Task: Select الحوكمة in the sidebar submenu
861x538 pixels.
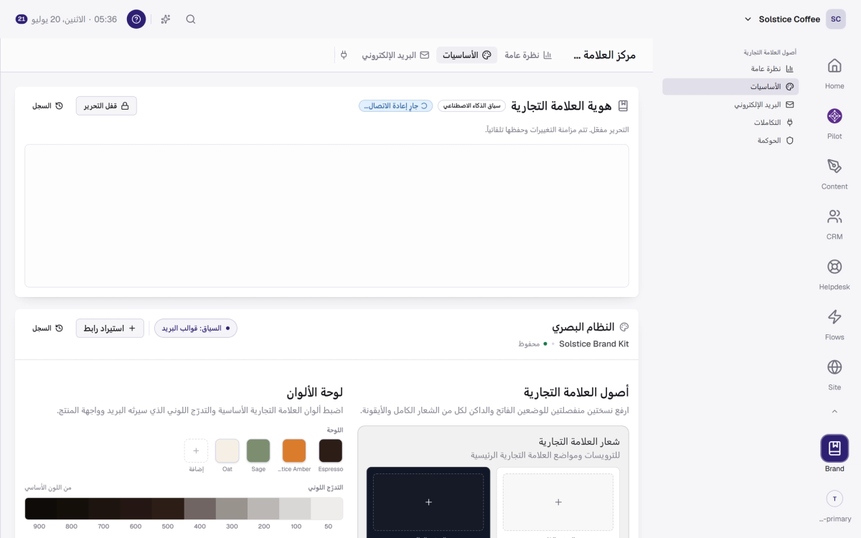Action: pyautogui.click(x=730, y=141)
